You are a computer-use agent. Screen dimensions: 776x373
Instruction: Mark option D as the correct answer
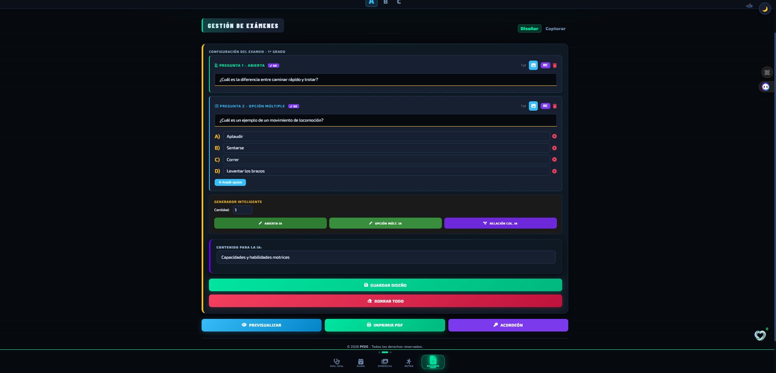click(217, 171)
